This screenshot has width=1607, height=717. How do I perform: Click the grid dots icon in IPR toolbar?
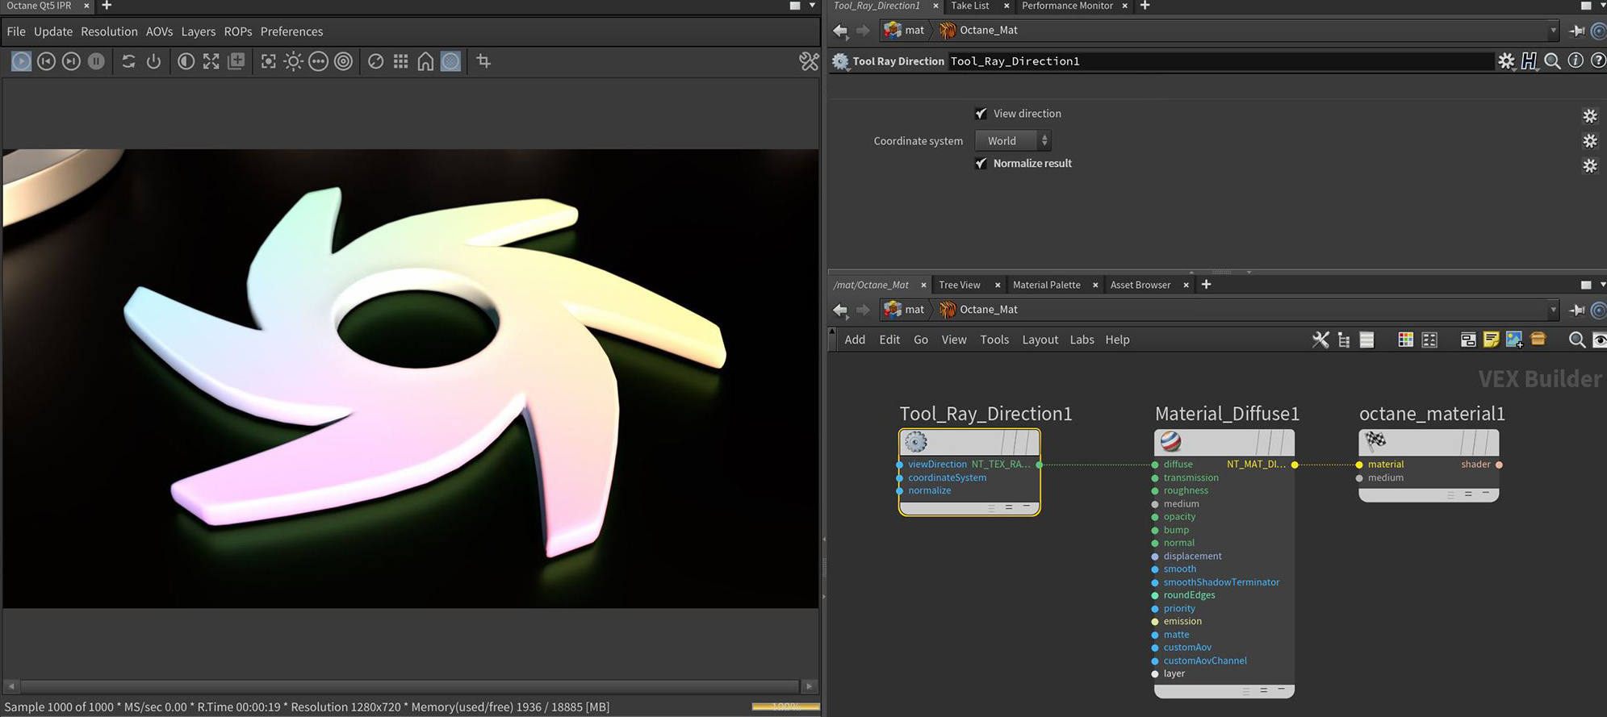(400, 61)
